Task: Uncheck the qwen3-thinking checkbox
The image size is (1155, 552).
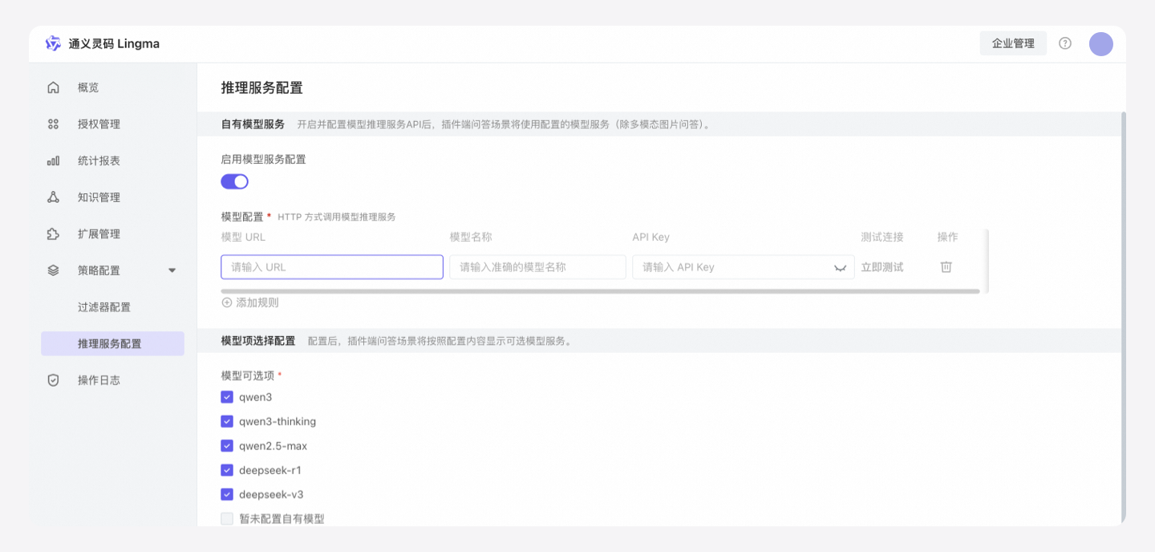Action: 227,421
